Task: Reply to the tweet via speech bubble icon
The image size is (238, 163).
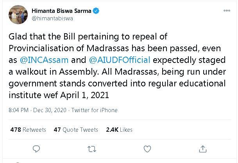Action: click(x=36, y=149)
